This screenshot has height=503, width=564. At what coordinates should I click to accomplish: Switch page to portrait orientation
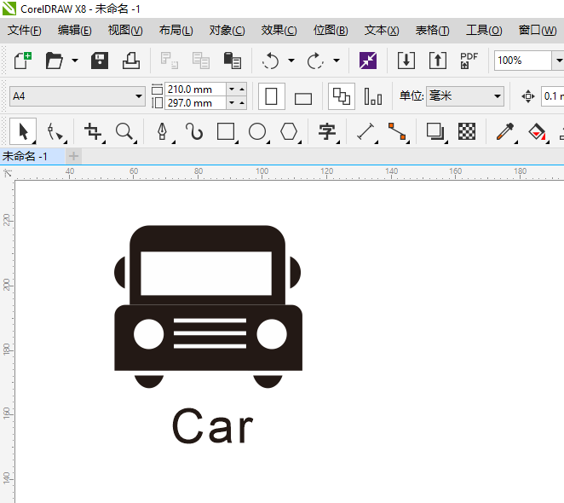(272, 96)
